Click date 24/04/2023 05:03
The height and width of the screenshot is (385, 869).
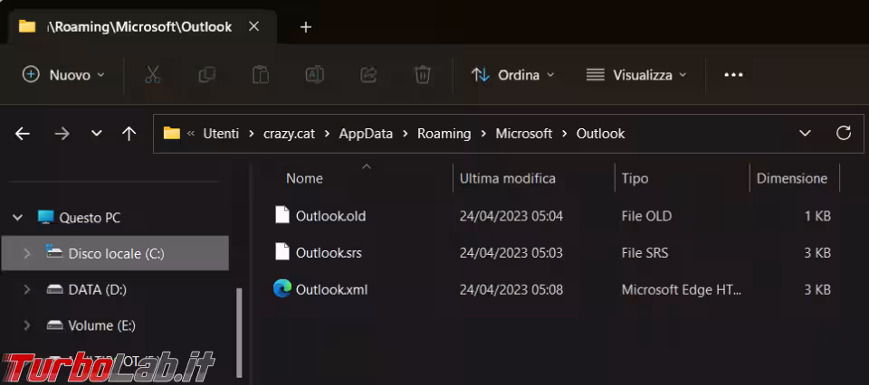click(x=511, y=253)
